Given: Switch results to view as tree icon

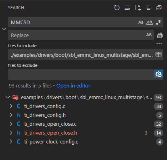Looking at the screenshot, I should (148, 8).
